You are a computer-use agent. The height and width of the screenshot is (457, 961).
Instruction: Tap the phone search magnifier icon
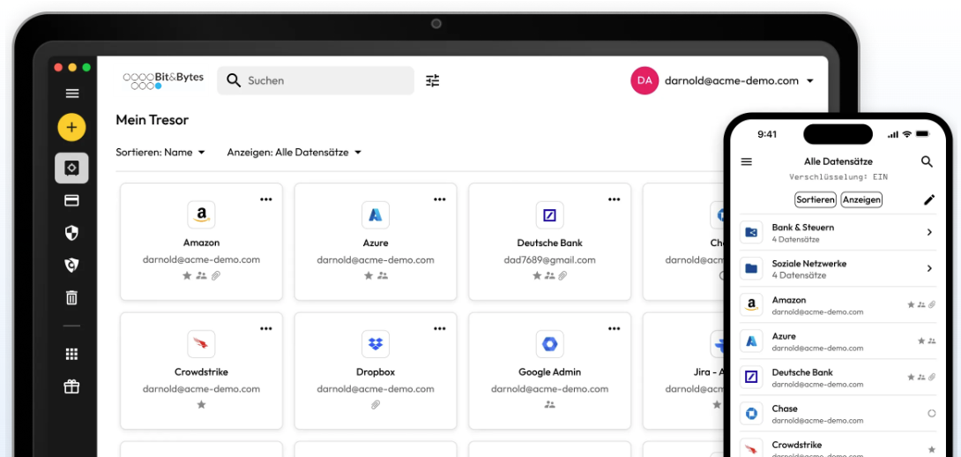(x=927, y=162)
